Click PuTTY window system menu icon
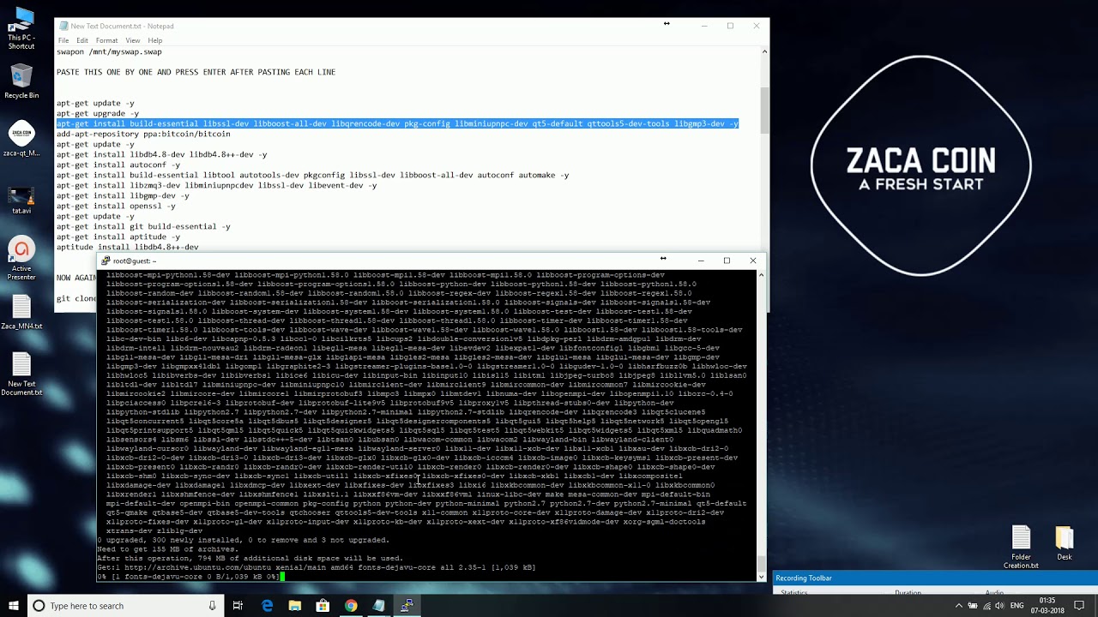The width and height of the screenshot is (1098, 617). (106, 261)
